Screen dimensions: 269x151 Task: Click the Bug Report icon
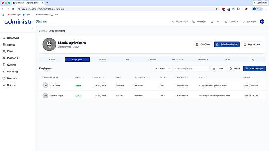point(243,22)
